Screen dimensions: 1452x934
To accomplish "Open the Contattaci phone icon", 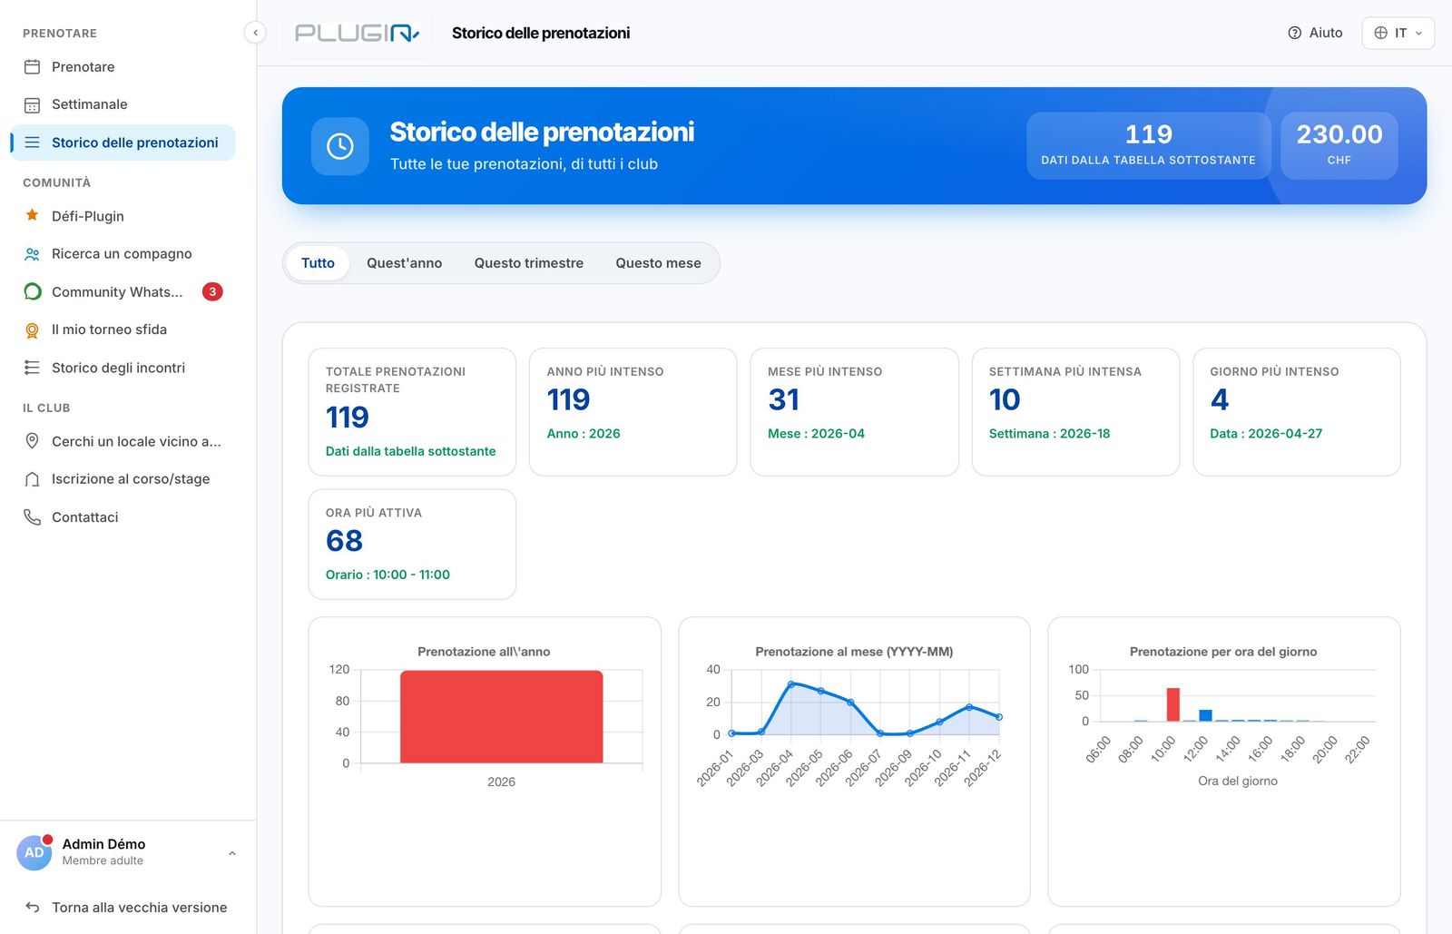I will (32, 517).
